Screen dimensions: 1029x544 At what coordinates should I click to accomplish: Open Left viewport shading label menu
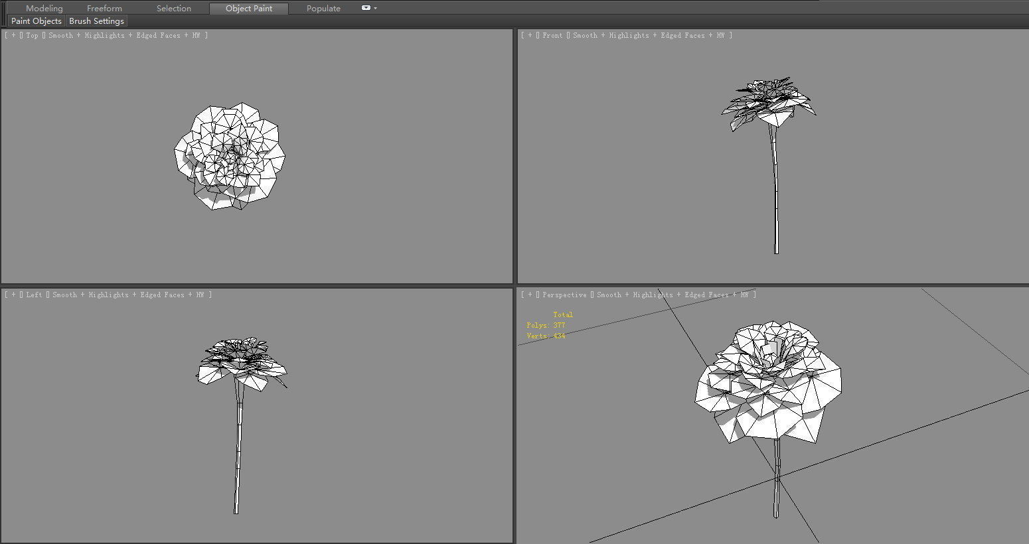pos(129,295)
